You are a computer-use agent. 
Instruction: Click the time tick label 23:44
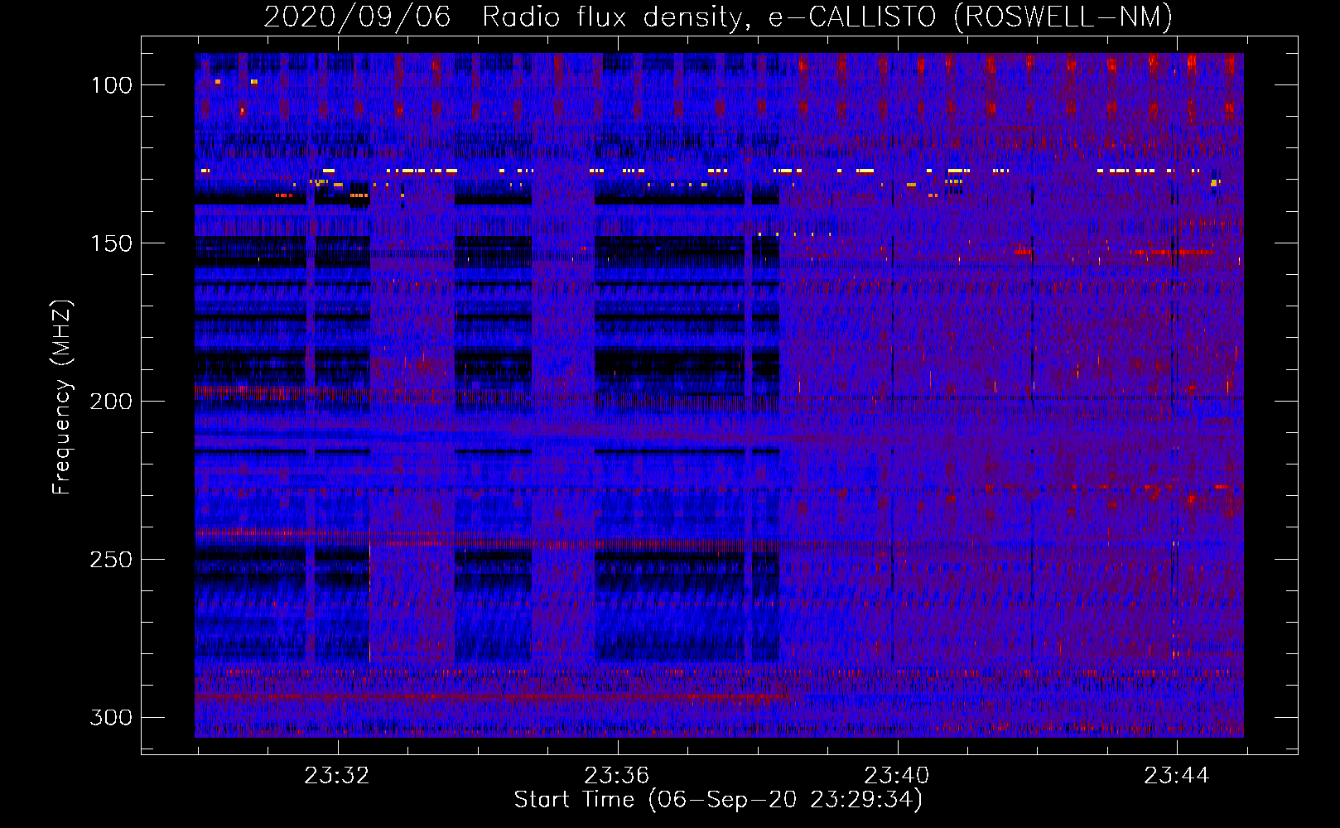pyautogui.click(x=1177, y=776)
